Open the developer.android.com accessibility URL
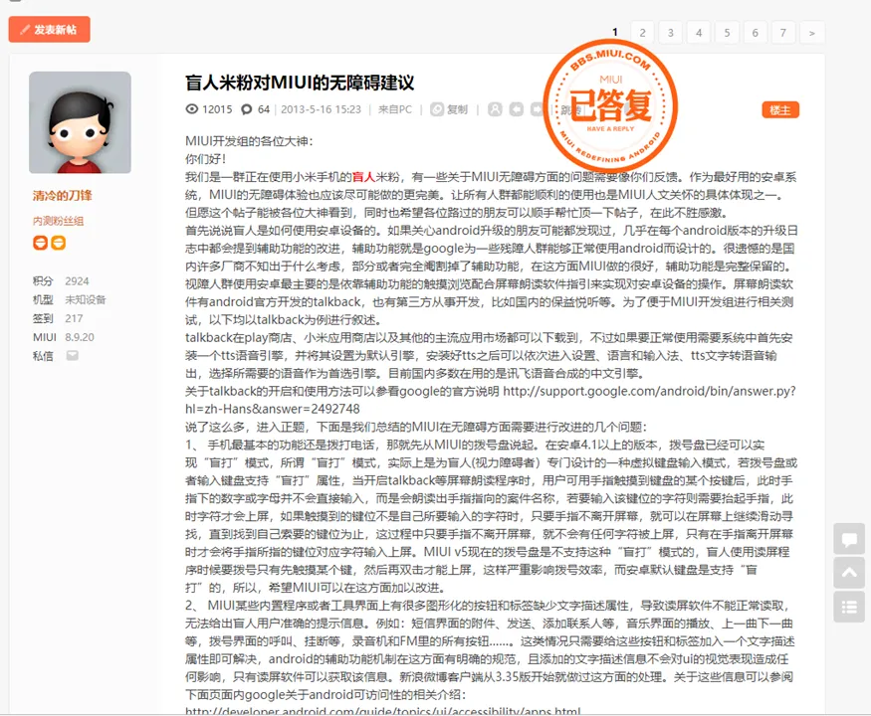Screen dimensions: 871x716 point(382,711)
